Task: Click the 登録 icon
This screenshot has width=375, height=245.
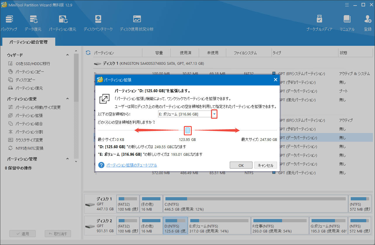Action: [368, 23]
